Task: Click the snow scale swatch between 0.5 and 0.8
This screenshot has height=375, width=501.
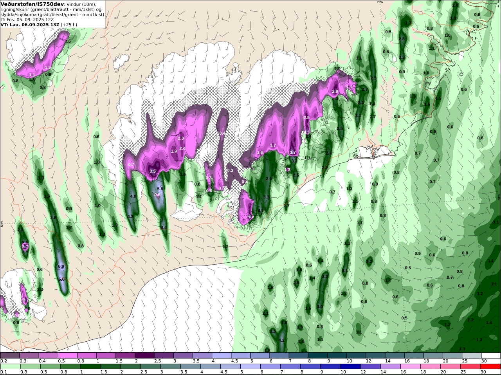Action: (x=67, y=355)
